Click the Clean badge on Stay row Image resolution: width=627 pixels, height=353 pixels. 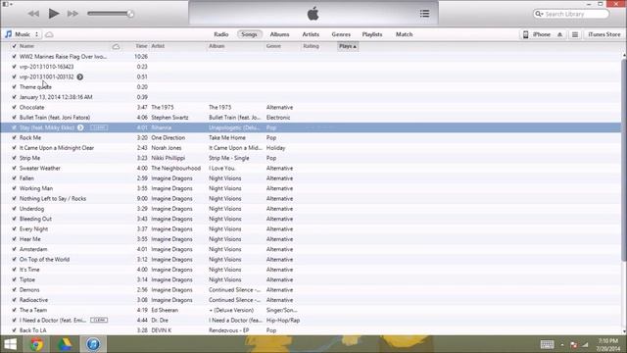(99, 127)
